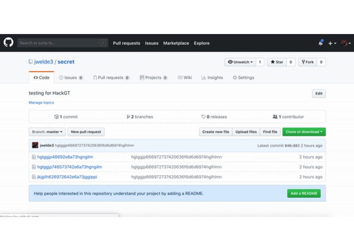Click the file icon beside jkjgilh626972642e6a73jggippi

[x=34, y=177]
